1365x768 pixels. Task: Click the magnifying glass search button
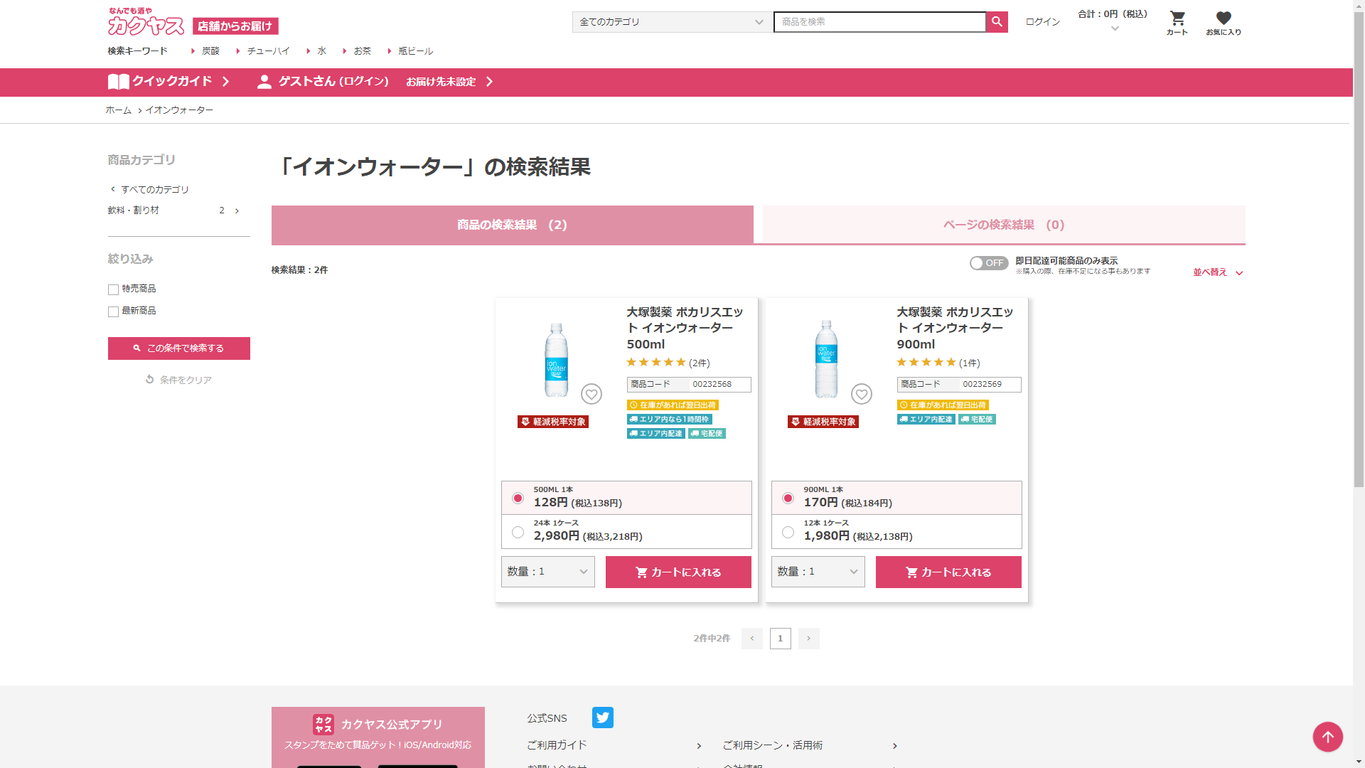pyautogui.click(x=997, y=22)
